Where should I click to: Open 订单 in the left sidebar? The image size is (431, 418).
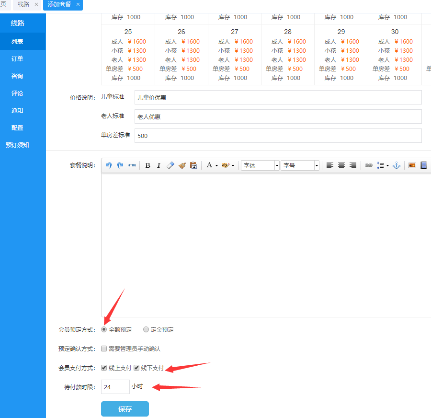click(17, 59)
